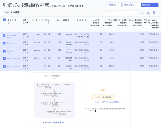
Task: Click the spend value $26.81
Action: (x=112, y=66)
